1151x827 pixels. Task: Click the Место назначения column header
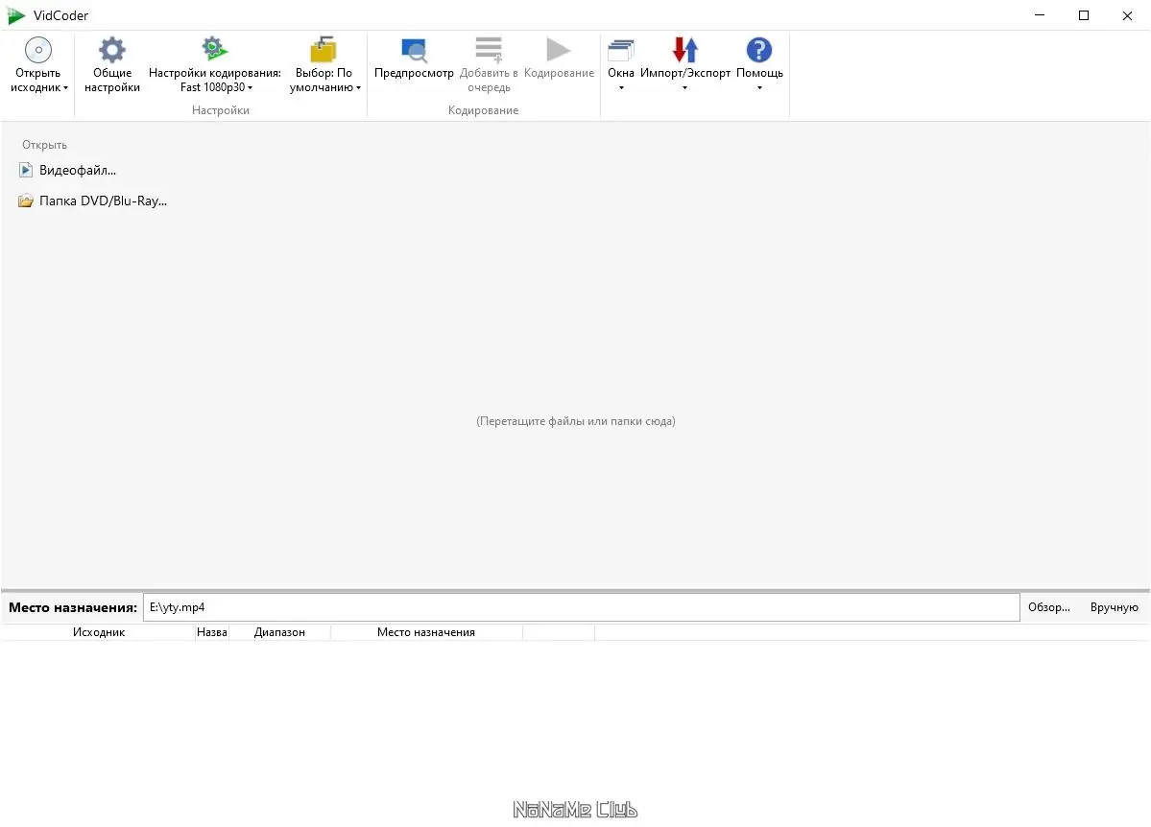(x=426, y=632)
